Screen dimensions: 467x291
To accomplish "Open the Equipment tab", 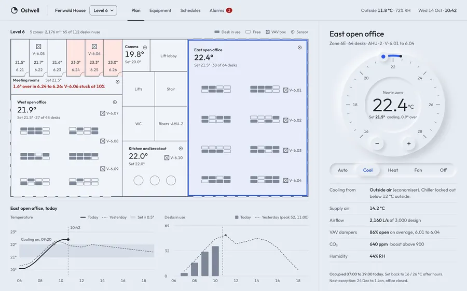I will pos(160,10).
